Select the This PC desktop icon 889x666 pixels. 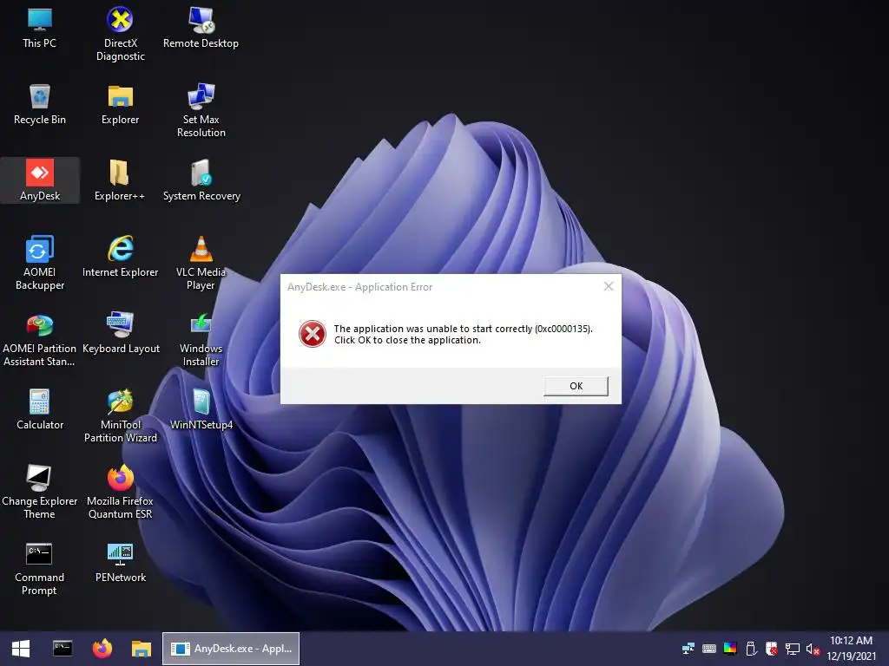(x=40, y=29)
